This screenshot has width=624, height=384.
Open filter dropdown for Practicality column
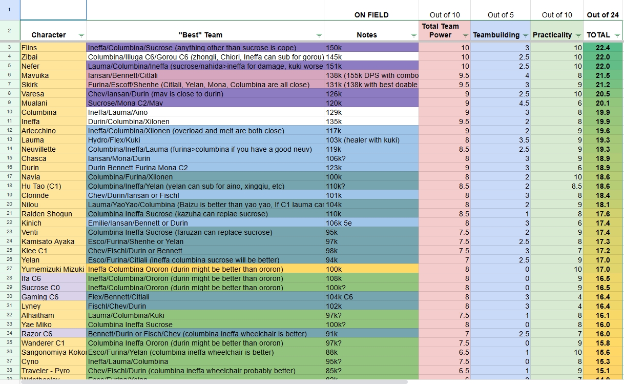pos(578,35)
